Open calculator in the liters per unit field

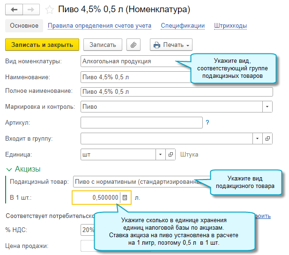click(x=125, y=198)
